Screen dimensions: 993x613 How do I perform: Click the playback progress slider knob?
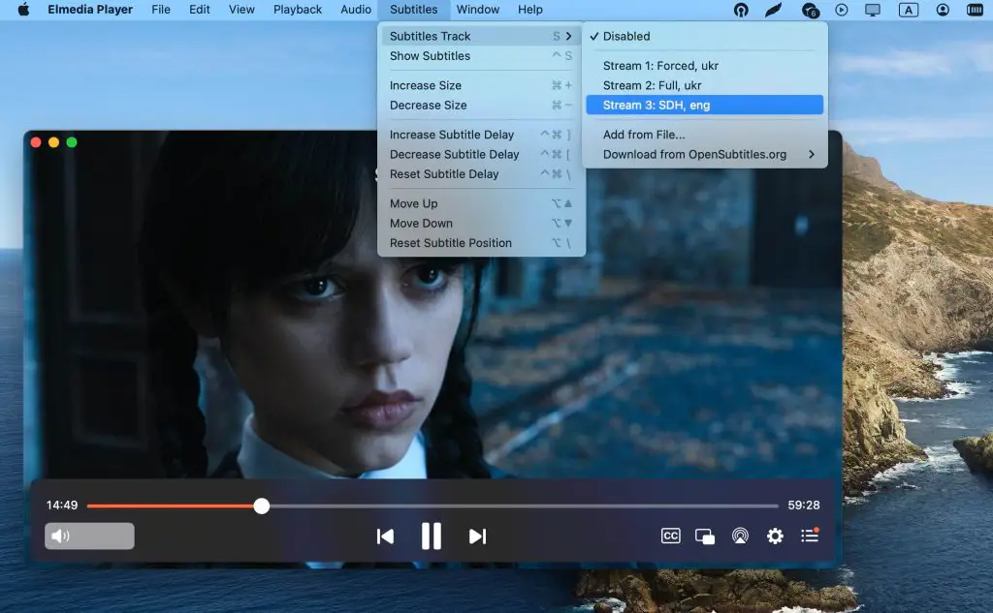pyautogui.click(x=262, y=506)
